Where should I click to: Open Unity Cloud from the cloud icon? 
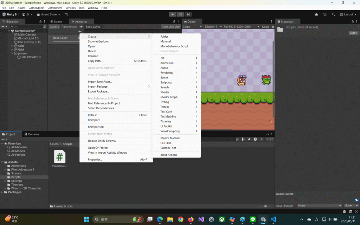pyautogui.click(x=316, y=14)
